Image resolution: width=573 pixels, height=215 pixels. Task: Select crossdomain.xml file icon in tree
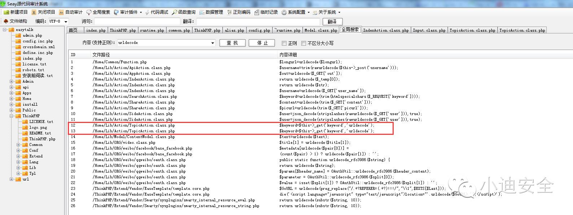pos(18,47)
